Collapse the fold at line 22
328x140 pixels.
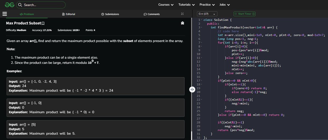click(x=201, y=100)
